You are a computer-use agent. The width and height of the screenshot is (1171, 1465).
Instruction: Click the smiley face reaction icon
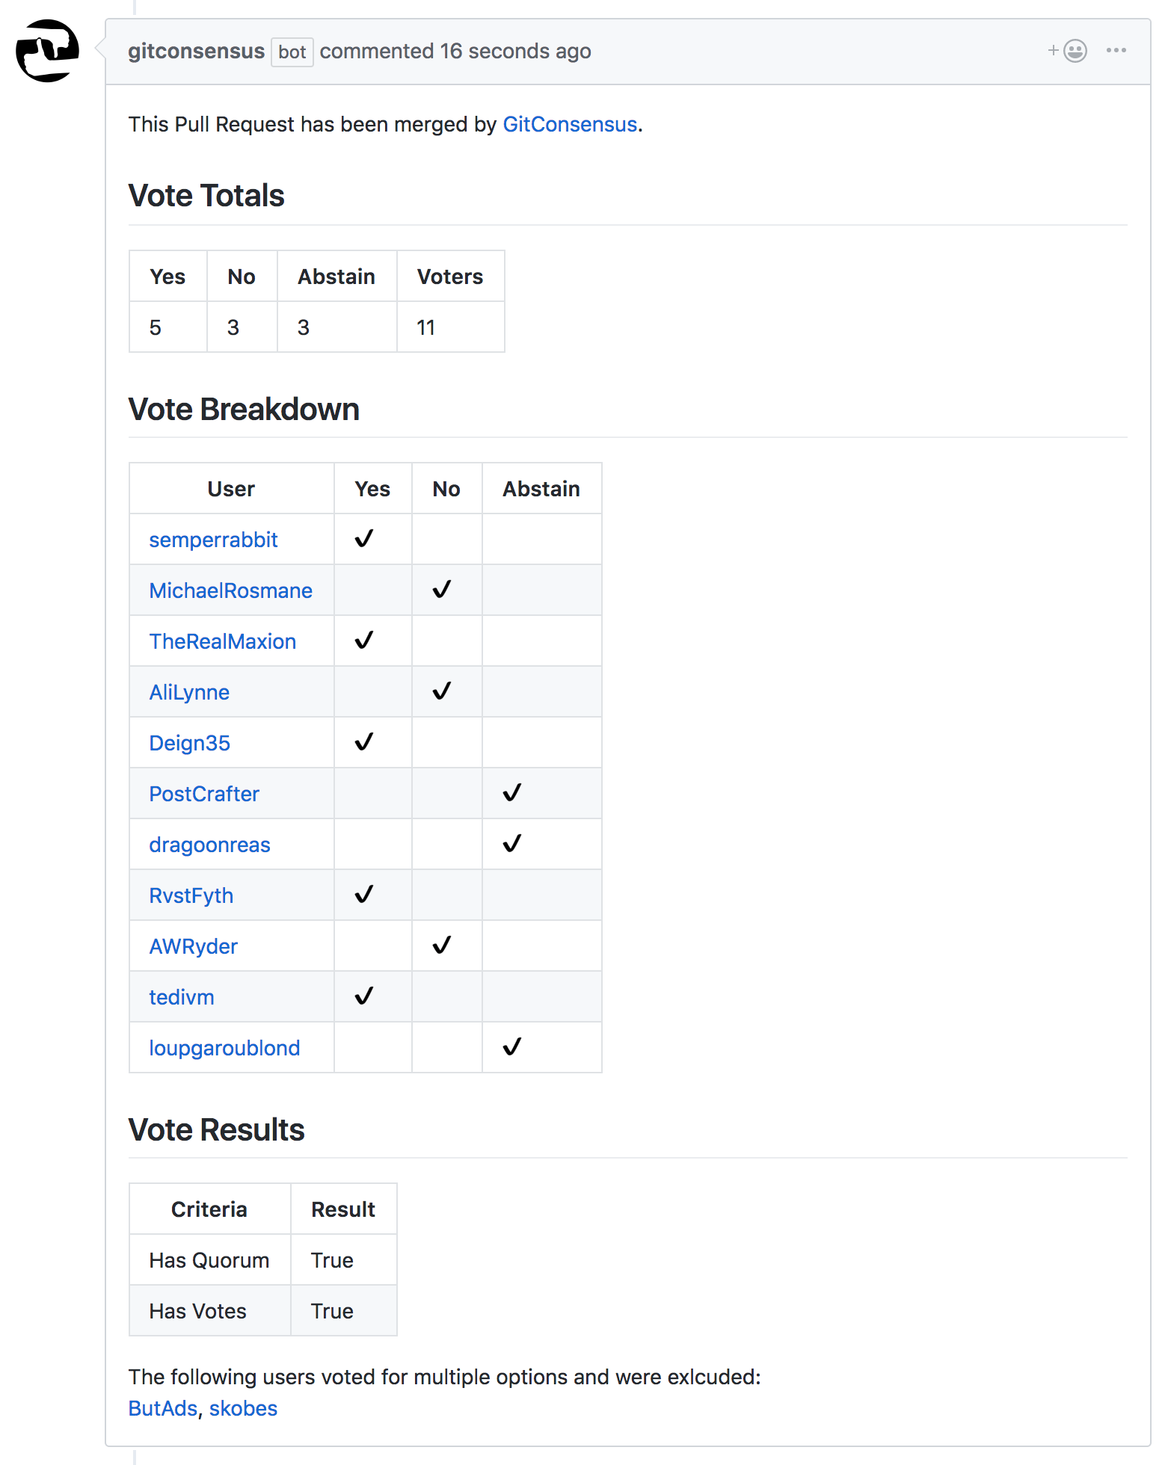pyautogui.click(x=1074, y=51)
